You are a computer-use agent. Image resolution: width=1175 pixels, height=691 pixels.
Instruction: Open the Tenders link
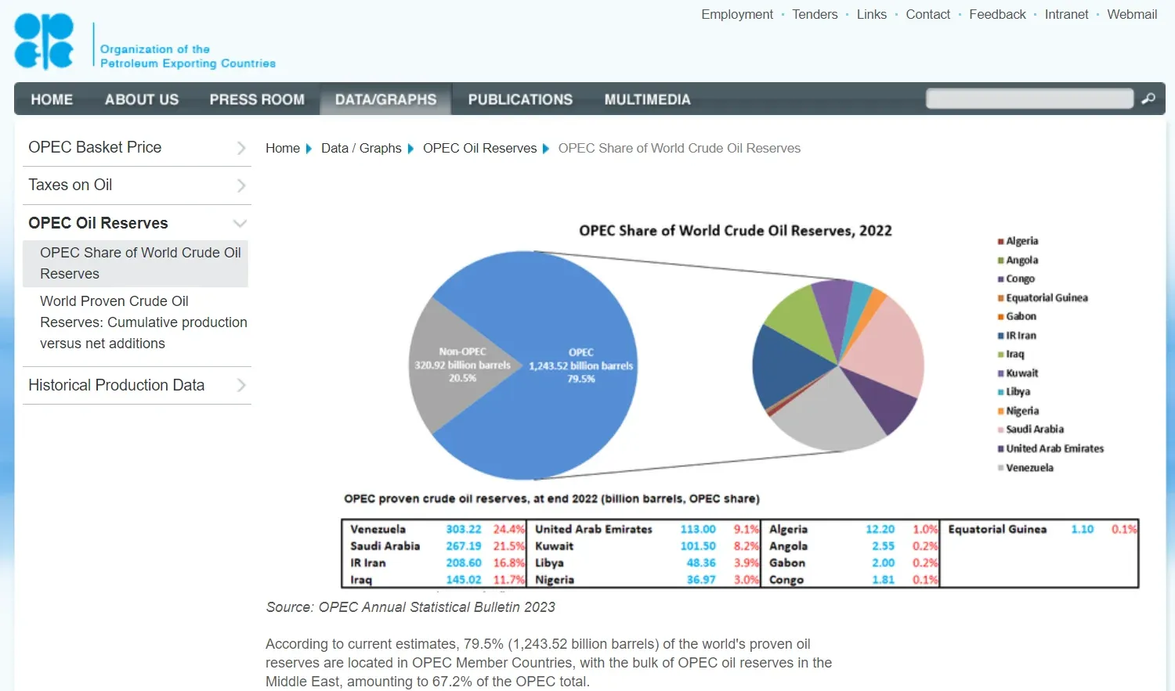pyautogui.click(x=815, y=14)
